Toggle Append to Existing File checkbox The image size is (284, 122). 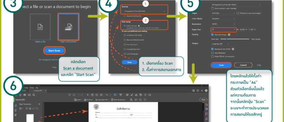(125, 16)
